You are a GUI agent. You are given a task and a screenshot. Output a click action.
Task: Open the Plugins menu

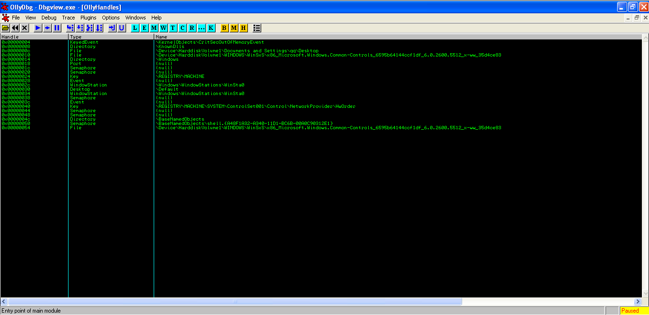coord(88,18)
